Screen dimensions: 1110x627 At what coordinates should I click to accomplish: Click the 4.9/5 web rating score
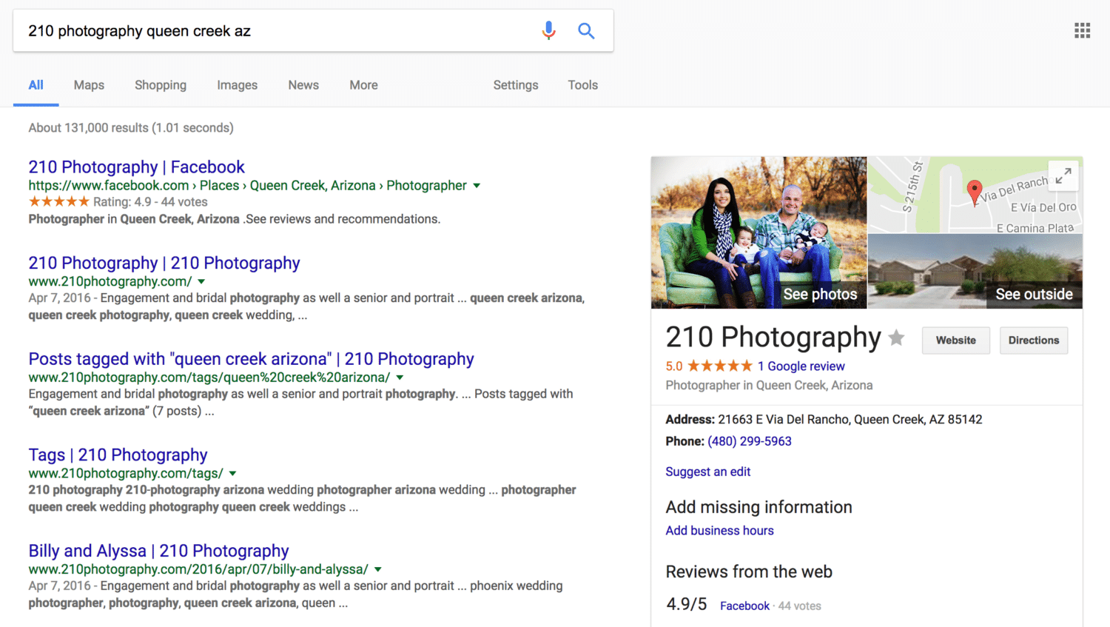click(687, 604)
